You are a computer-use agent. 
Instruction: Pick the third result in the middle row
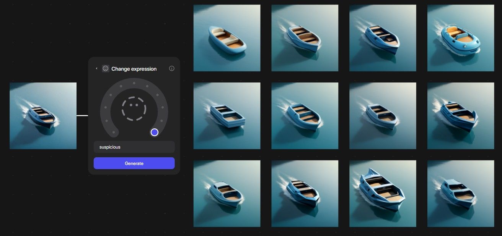383,116
